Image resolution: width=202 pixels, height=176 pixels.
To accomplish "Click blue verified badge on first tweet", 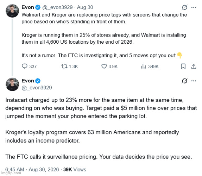I will pos(38,7).
